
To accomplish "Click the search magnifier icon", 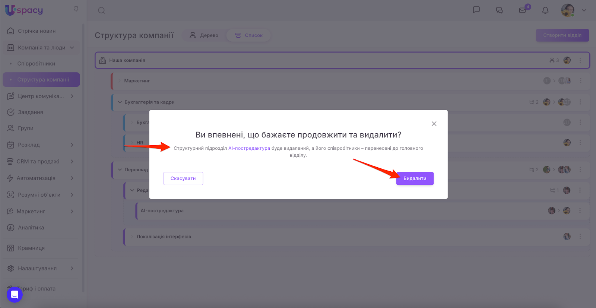I will (x=101, y=10).
